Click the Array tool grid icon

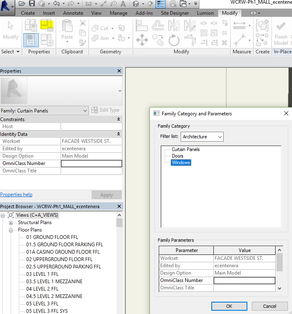[x=204, y=33]
